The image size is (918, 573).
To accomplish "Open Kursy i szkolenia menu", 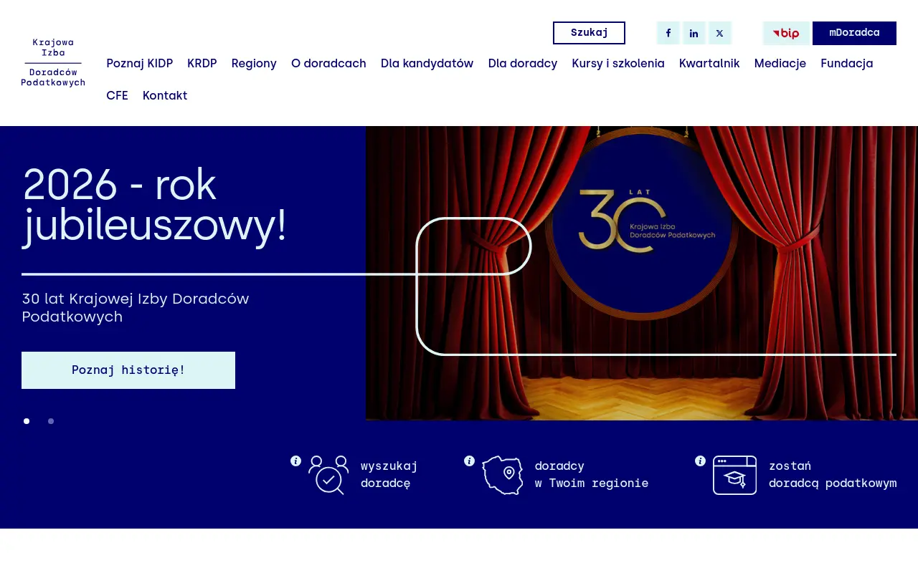I will [x=618, y=63].
